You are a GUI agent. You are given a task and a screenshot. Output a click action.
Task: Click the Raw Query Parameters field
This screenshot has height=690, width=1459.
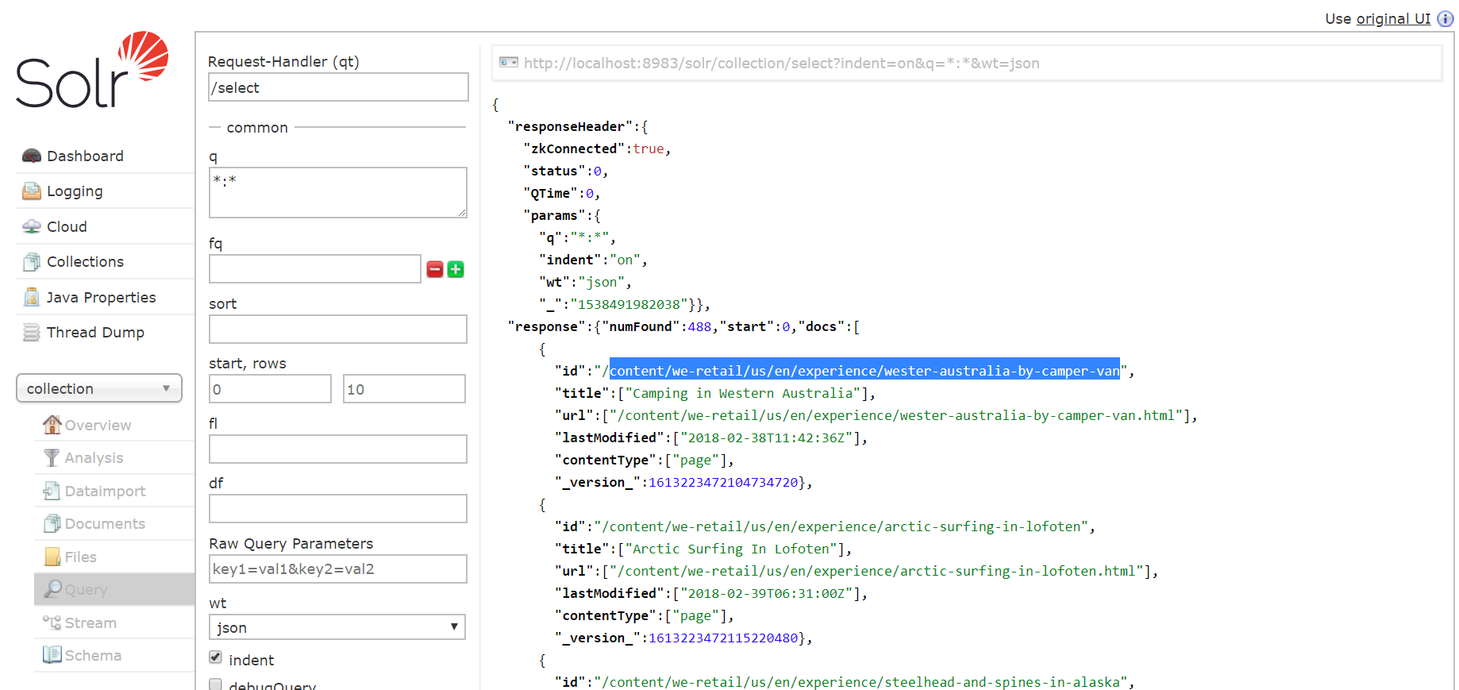click(x=338, y=569)
